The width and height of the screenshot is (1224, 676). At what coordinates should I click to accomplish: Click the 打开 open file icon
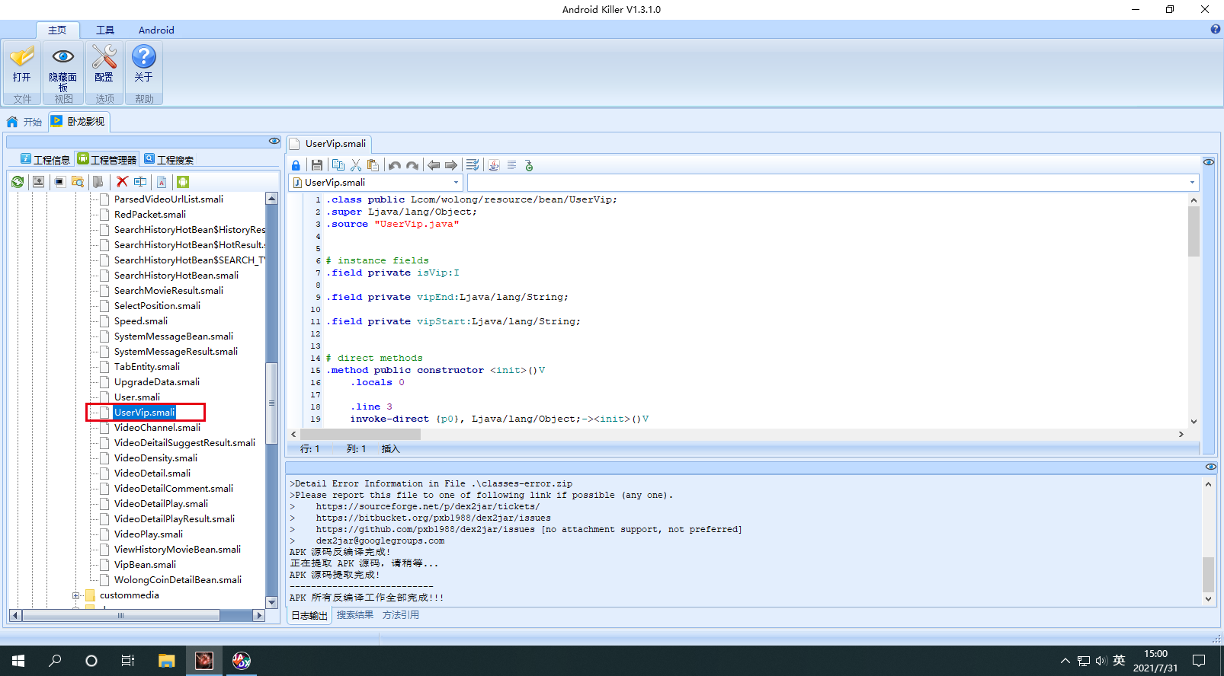click(x=22, y=57)
